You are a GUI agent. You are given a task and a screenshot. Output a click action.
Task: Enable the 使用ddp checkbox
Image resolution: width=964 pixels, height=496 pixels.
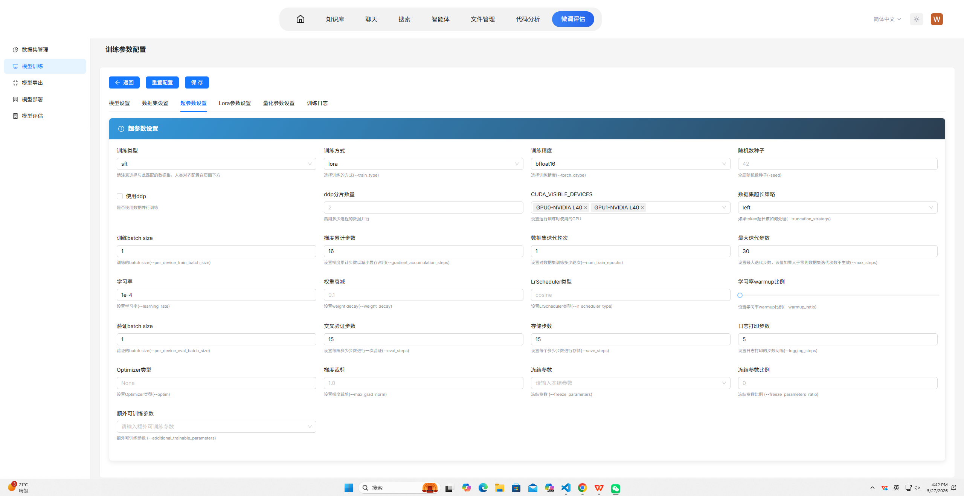coord(120,196)
